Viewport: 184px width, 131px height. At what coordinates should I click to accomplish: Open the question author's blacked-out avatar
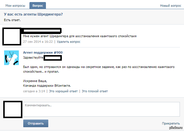[x=11, y=36]
